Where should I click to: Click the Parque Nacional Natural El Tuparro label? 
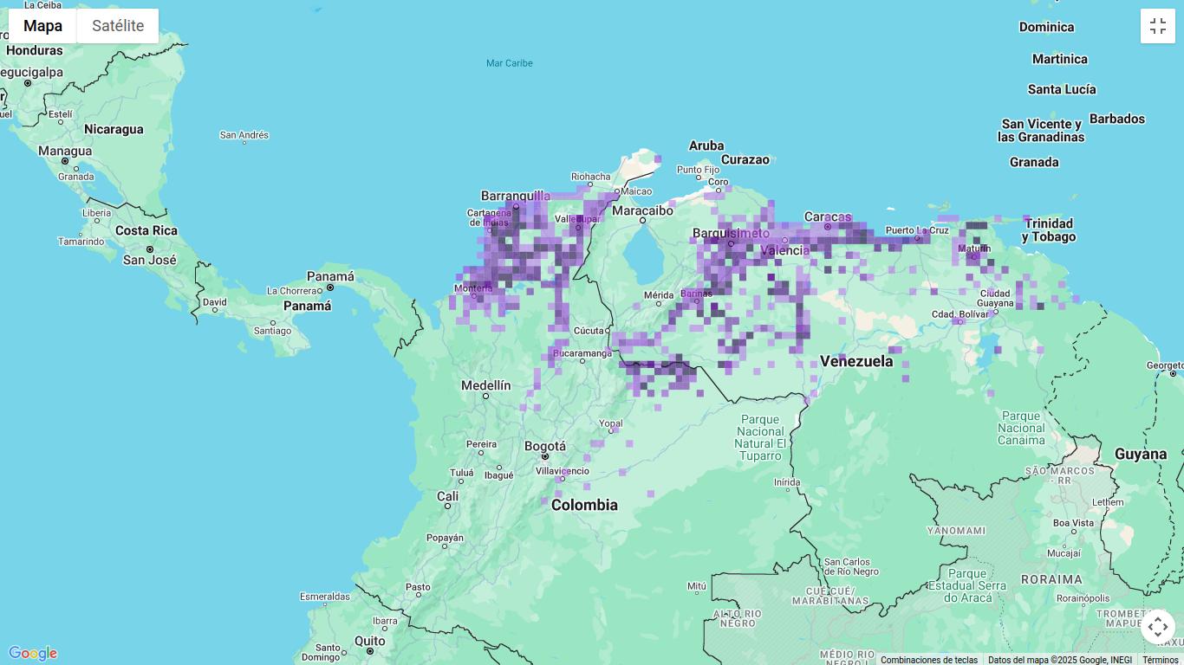[x=760, y=437]
